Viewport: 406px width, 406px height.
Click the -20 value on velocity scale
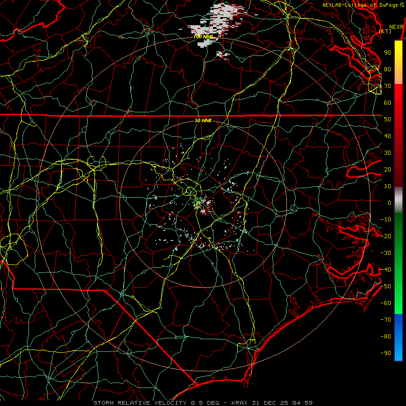pos(386,236)
